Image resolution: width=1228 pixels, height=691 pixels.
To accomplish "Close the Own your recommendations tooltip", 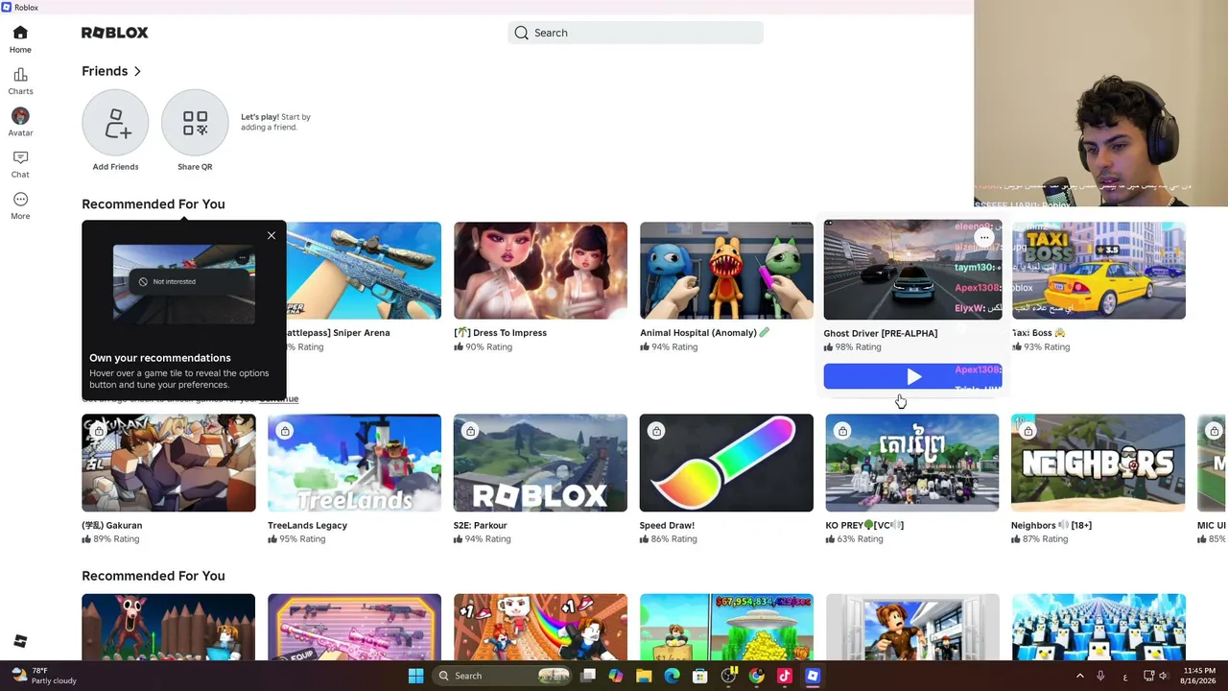I will [x=272, y=235].
